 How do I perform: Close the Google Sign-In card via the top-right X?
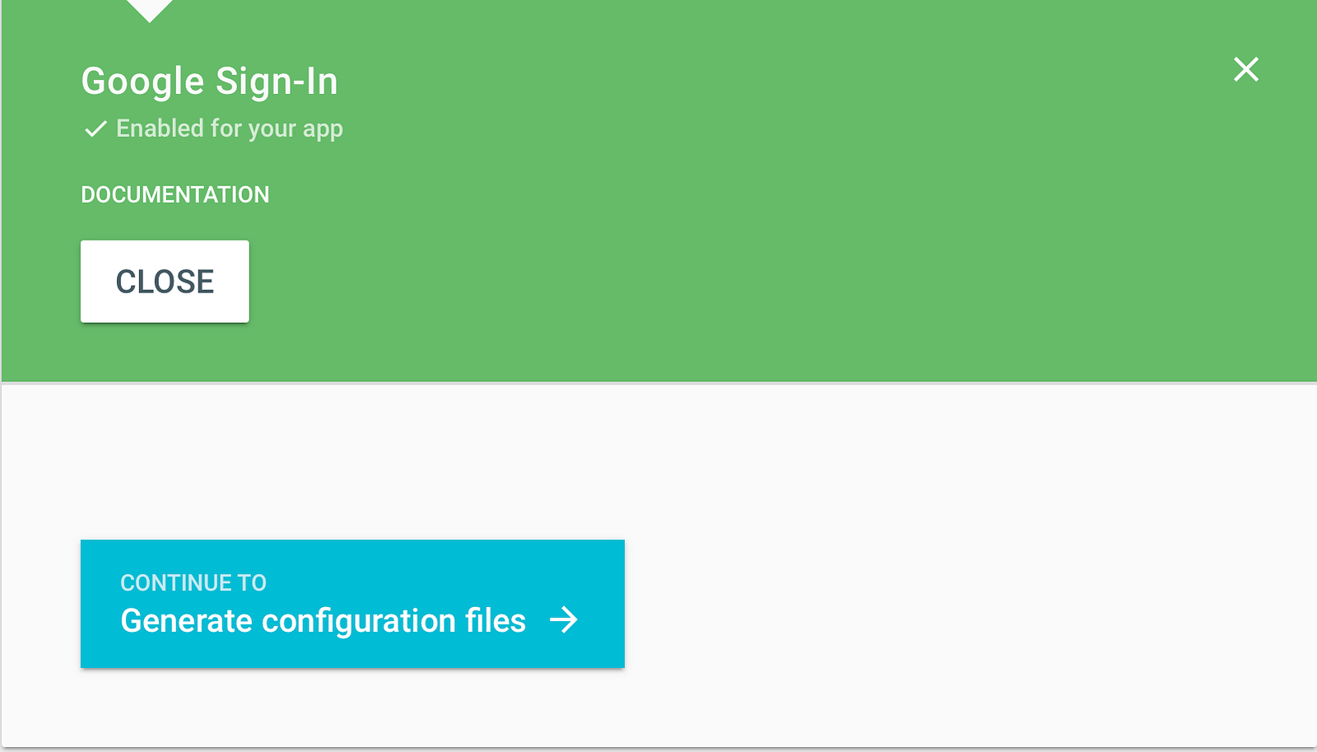(1246, 69)
